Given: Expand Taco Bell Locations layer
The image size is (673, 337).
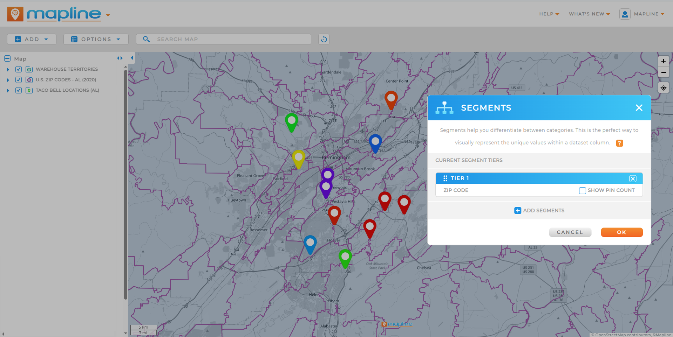Looking at the screenshot, I should (8, 91).
